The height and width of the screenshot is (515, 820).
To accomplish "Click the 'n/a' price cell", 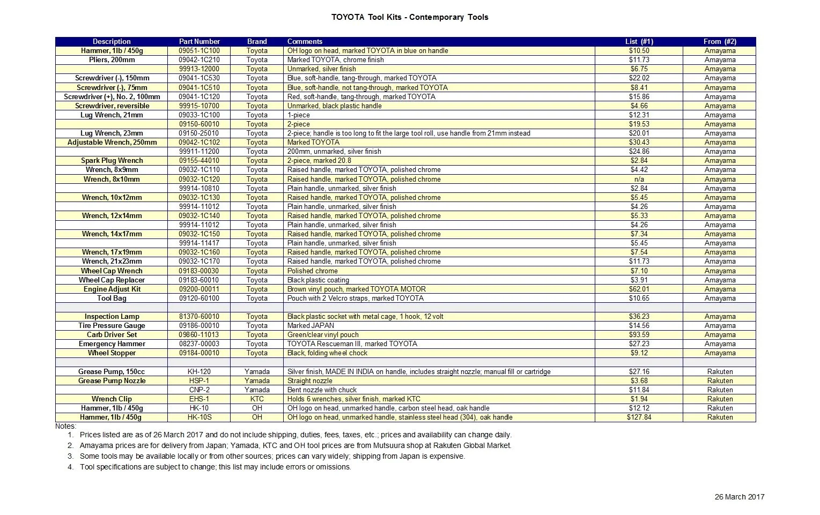I will 639,179.
